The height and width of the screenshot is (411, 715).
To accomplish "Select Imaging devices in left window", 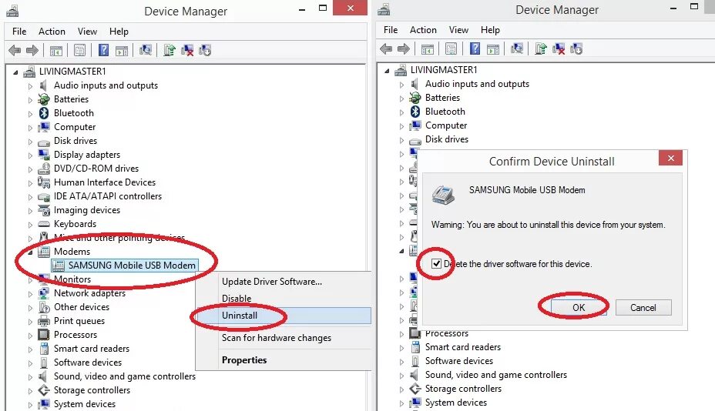I will 86,210.
